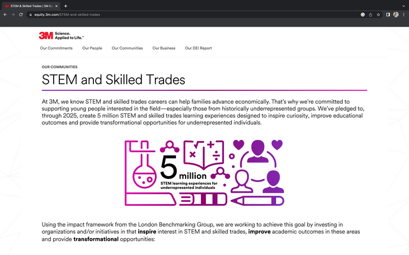The height and width of the screenshot is (255, 409).
Task: Open the Our Communities menu
Action: tap(127, 48)
